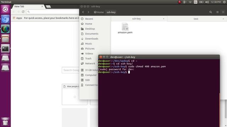Open the second drive icon in dock

(x=5, y=68)
